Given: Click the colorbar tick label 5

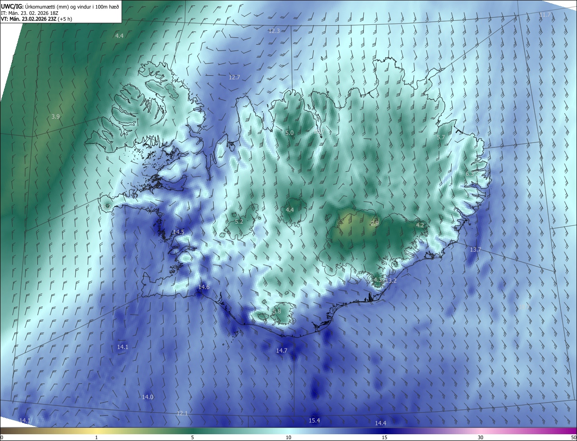Looking at the screenshot, I should point(192,438).
